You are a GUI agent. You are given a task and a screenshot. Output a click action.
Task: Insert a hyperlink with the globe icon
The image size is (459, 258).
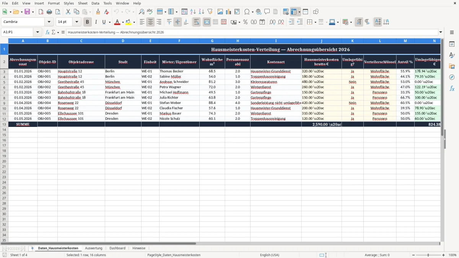click(x=259, y=12)
